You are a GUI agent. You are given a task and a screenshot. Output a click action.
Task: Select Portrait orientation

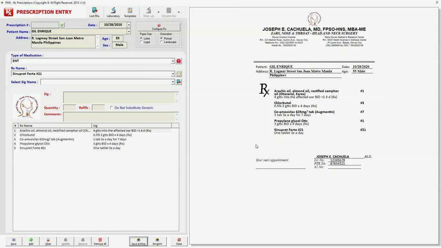click(162, 39)
